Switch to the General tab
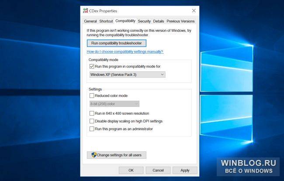Image resolution: width=284 pixels, height=181 pixels. tap(90, 21)
